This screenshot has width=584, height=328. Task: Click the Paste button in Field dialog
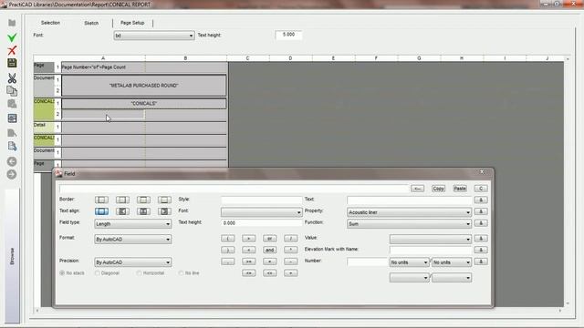pyautogui.click(x=460, y=189)
